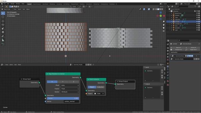Toggle the camera view icon
The height and width of the screenshot is (113, 201).
coord(164,28)
